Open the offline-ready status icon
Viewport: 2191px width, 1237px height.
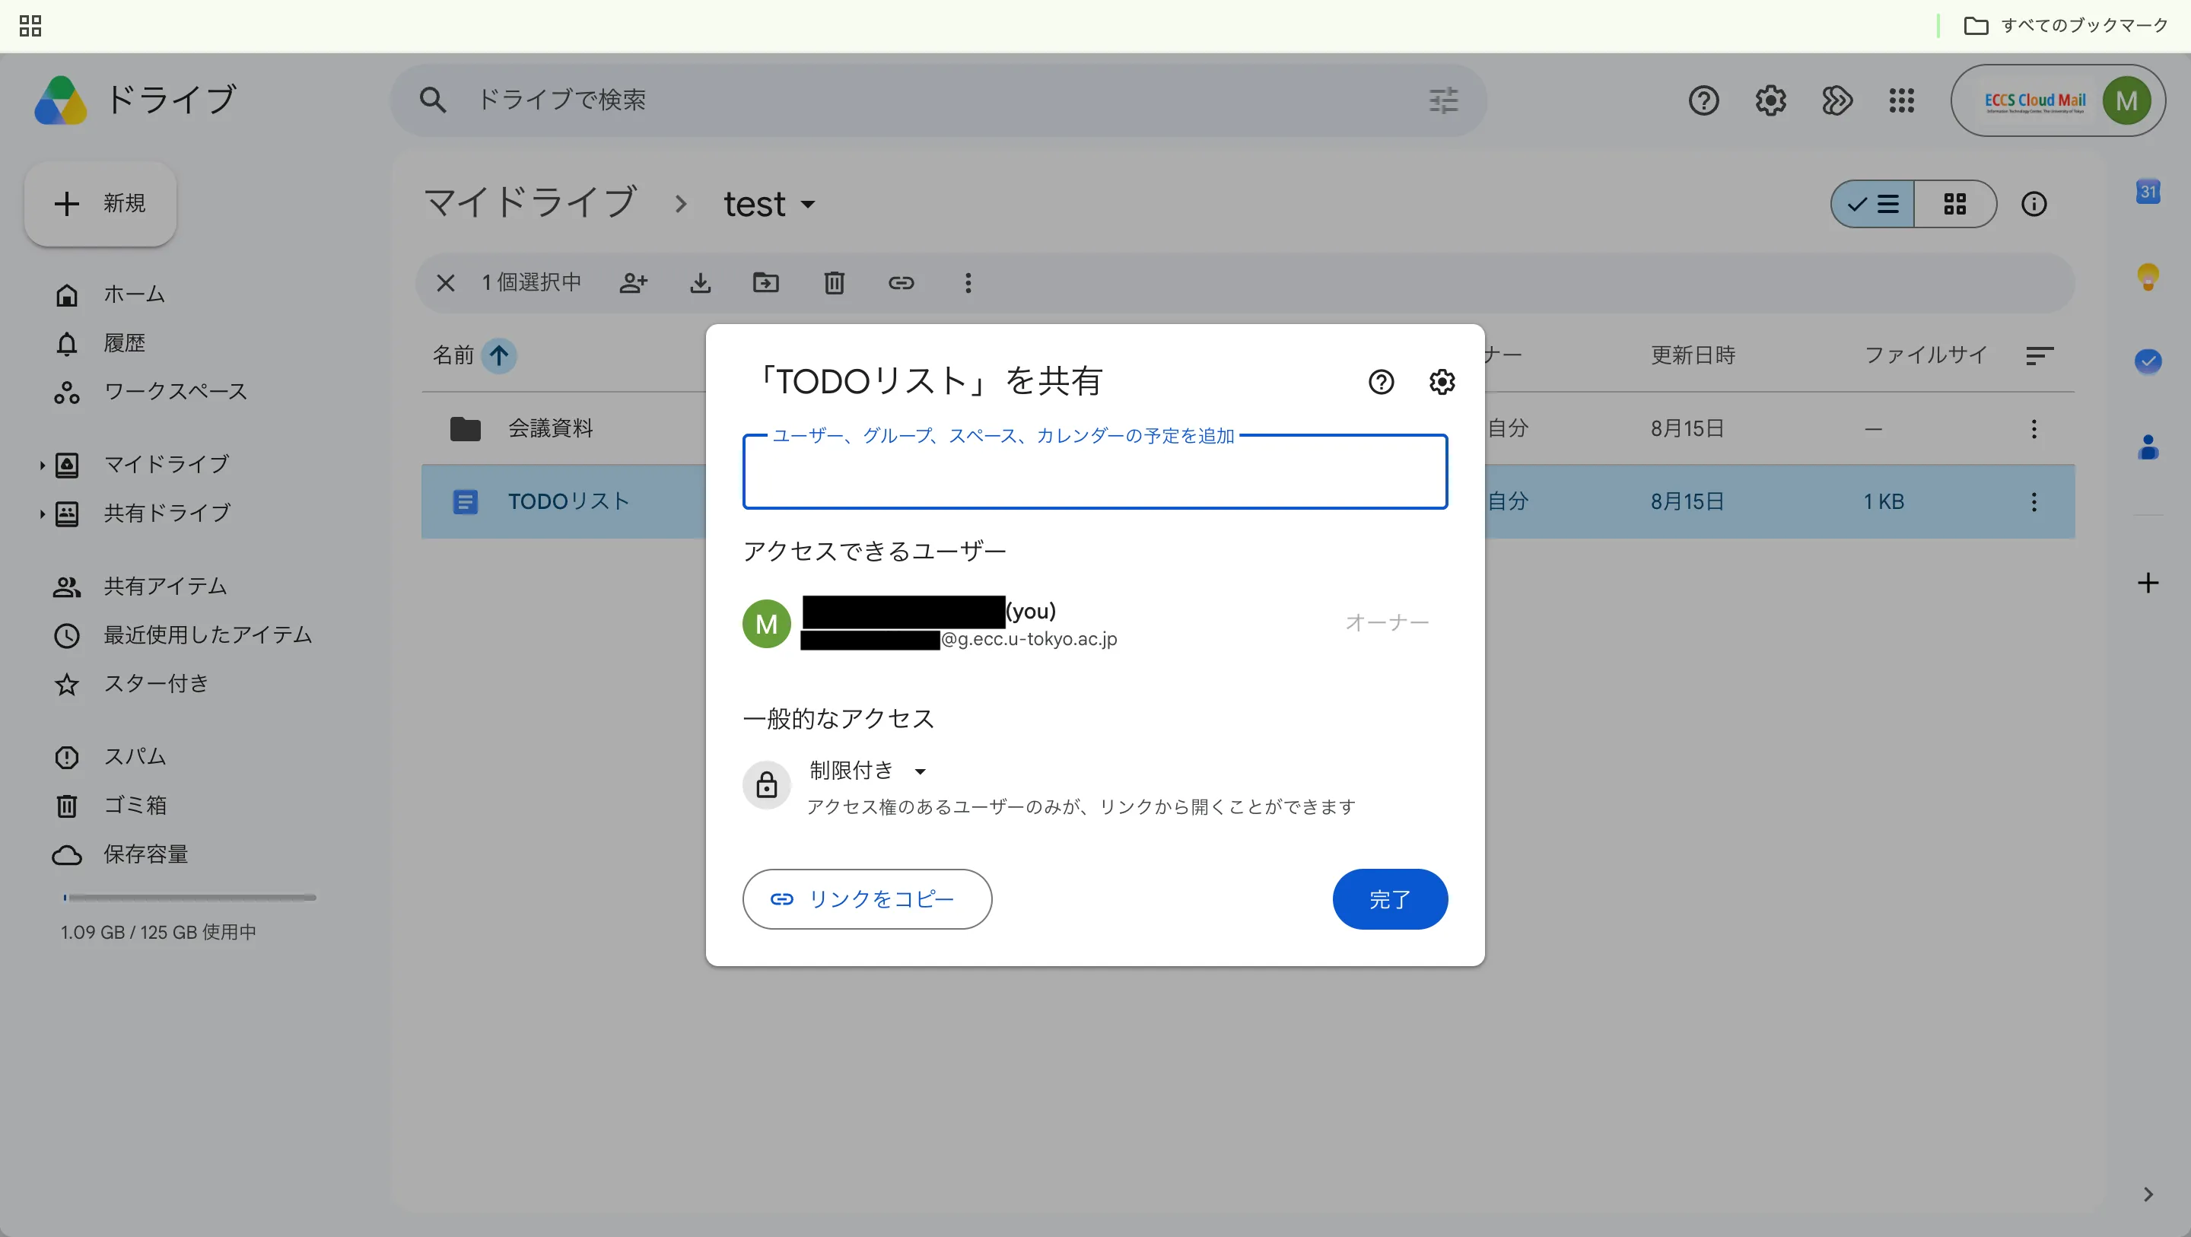point(1836,100)
